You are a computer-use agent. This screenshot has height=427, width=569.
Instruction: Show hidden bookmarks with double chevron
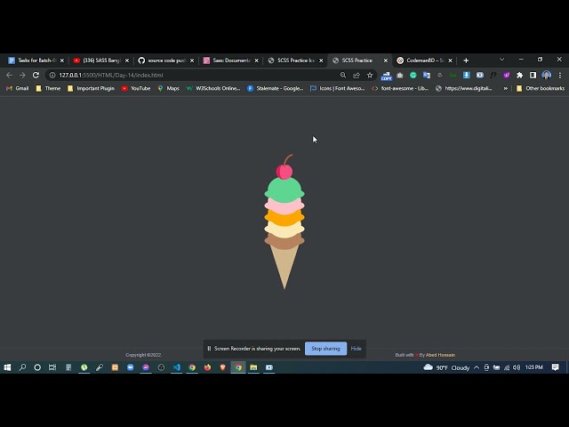(506, 88)
